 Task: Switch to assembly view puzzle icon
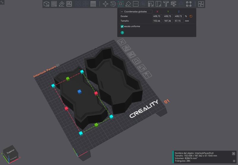[x=201, y=4]
